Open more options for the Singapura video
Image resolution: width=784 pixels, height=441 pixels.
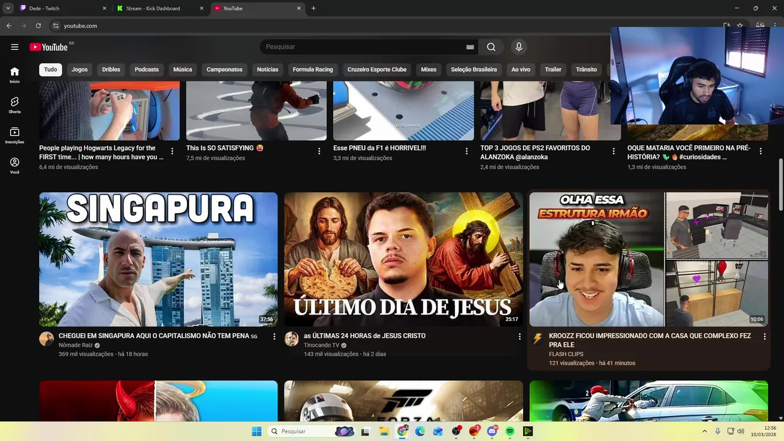coord(274,336)
